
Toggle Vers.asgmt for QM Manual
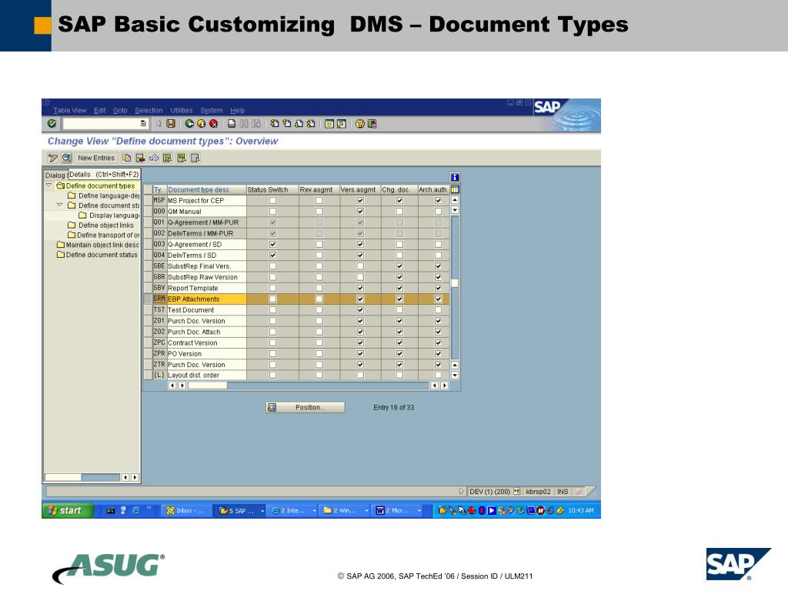(x=360, y=212)
